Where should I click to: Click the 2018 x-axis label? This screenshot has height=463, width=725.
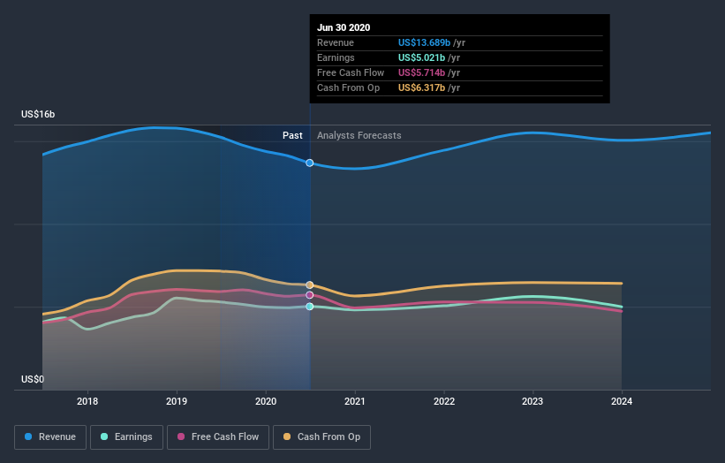point(87,401)
